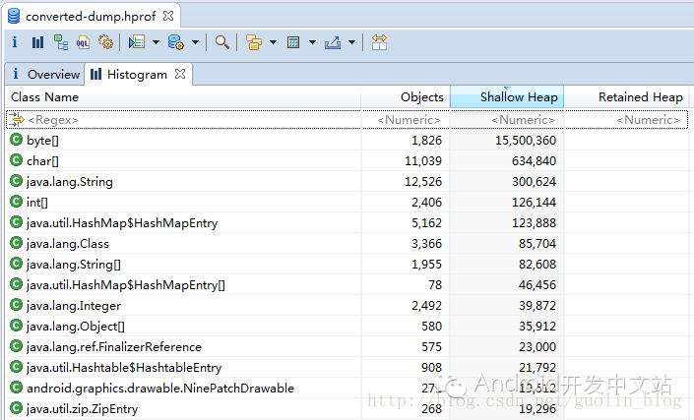
Task: Open the thread overview gear icon
Action: (105, 42)
